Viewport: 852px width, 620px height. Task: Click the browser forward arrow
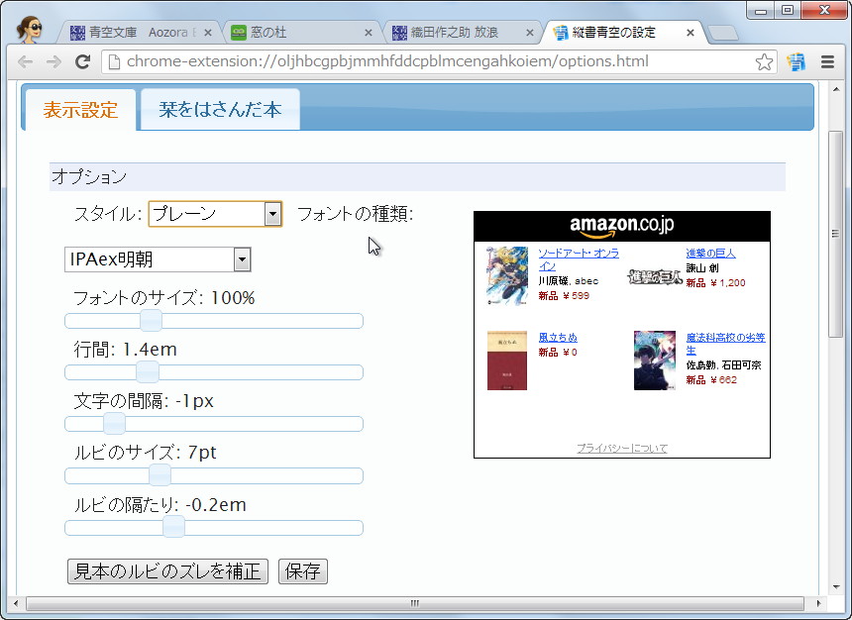53,62
